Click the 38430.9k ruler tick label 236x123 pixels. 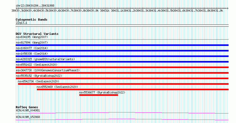point(93,11)
